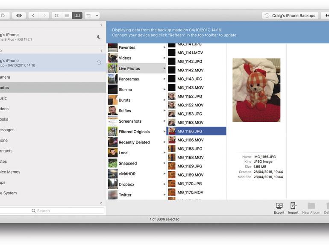The width and height of the screenshot is (329, 247).
Task: Click the plush rabbit preview image
Action: (x=256, y=90)
